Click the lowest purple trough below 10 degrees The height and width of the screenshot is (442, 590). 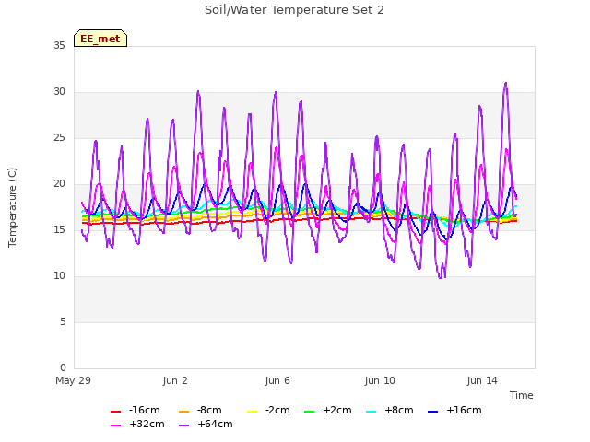pyautogui.click(x=441, y=278)
